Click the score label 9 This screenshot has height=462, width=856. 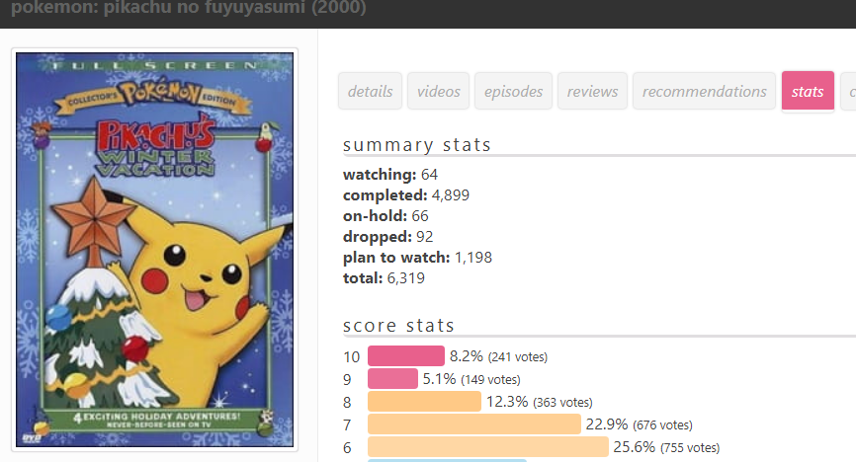347,380
